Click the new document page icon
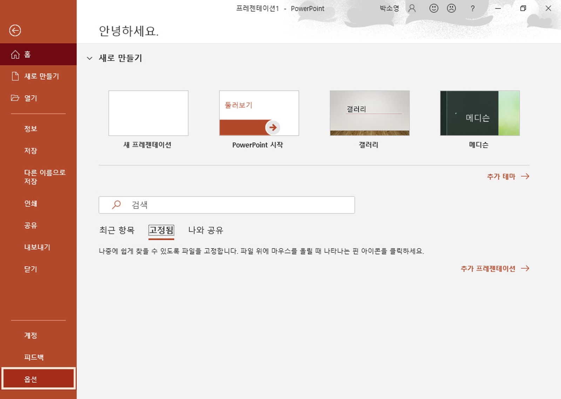 tap(15, 76)
